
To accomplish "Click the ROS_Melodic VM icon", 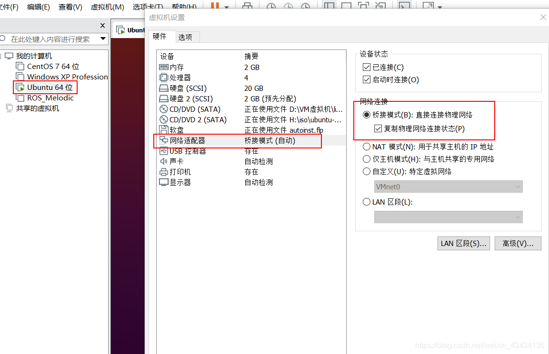I will pos(20,98).
